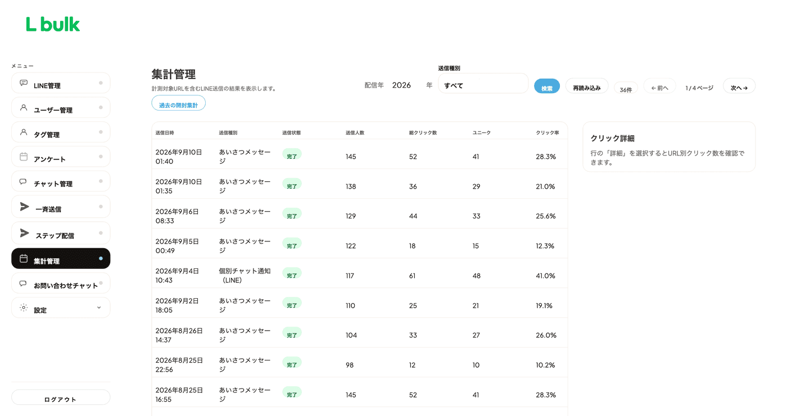Click the ← 前へ previous page button
Viewport: 787px width, 416px height.
659,86
